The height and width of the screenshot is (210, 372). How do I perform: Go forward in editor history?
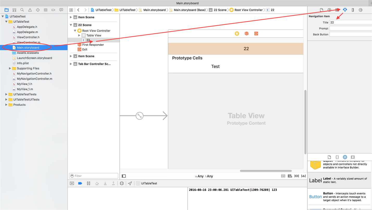point(85,10)
